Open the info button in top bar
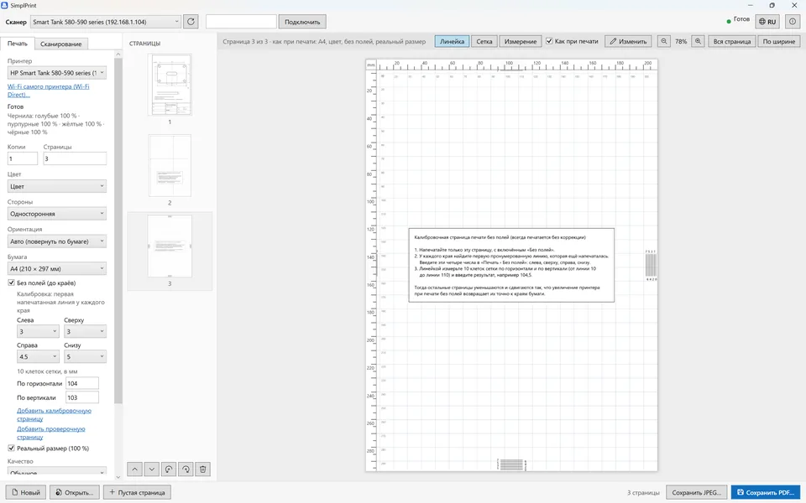The image size is (806, 503). coord(792,22)
